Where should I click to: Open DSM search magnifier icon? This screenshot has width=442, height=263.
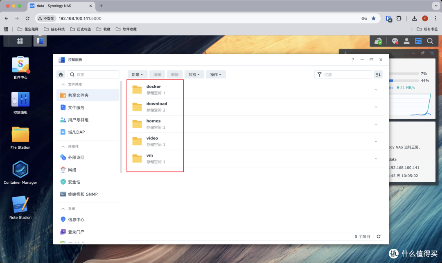[430, 41]
